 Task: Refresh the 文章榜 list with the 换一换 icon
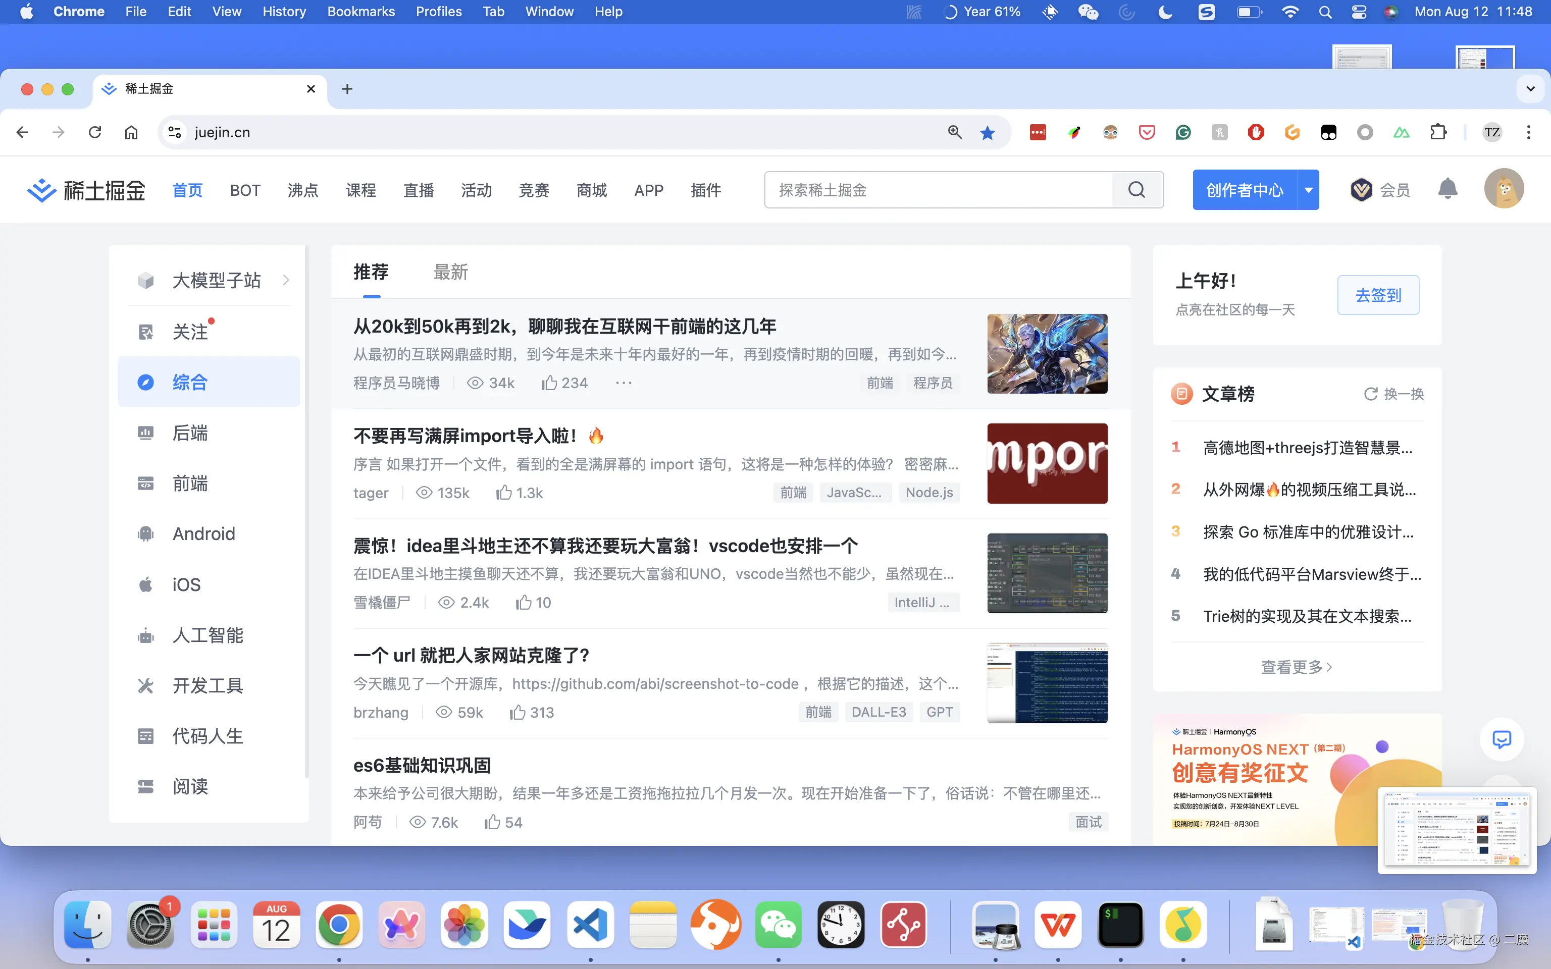click(x=1371, y=394)
